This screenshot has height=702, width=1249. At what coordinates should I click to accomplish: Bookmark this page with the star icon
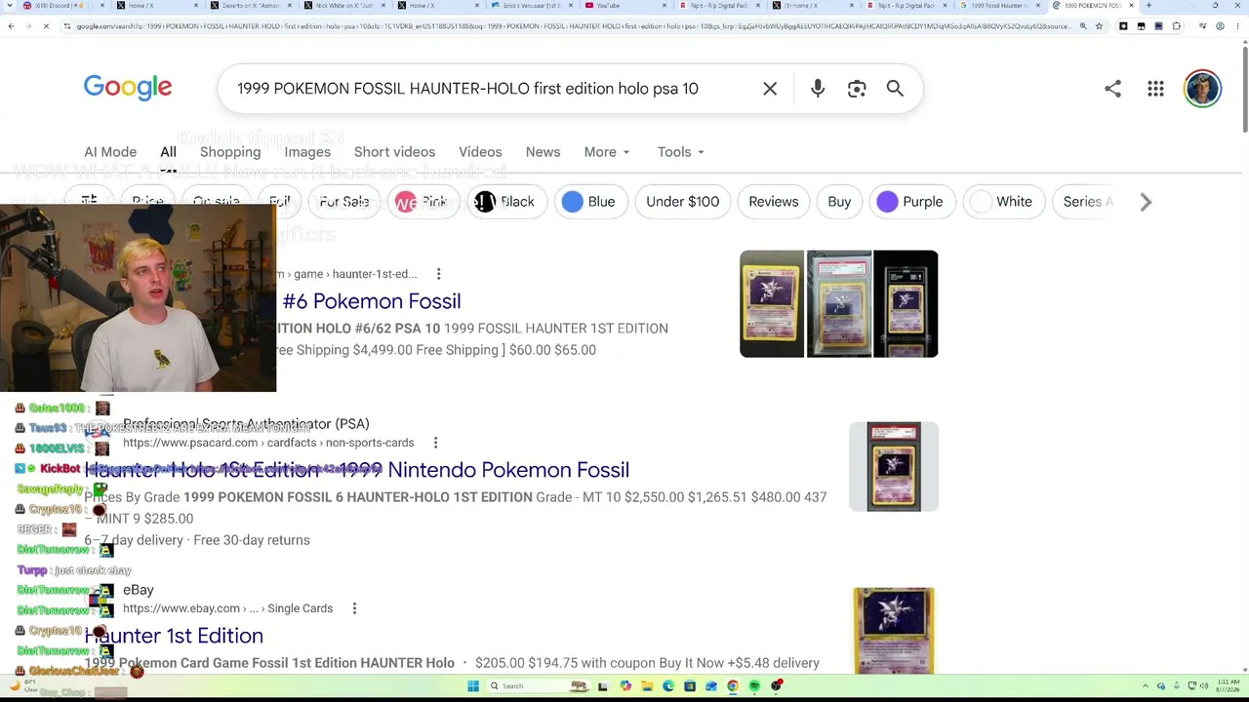(x=1099, y=26)
